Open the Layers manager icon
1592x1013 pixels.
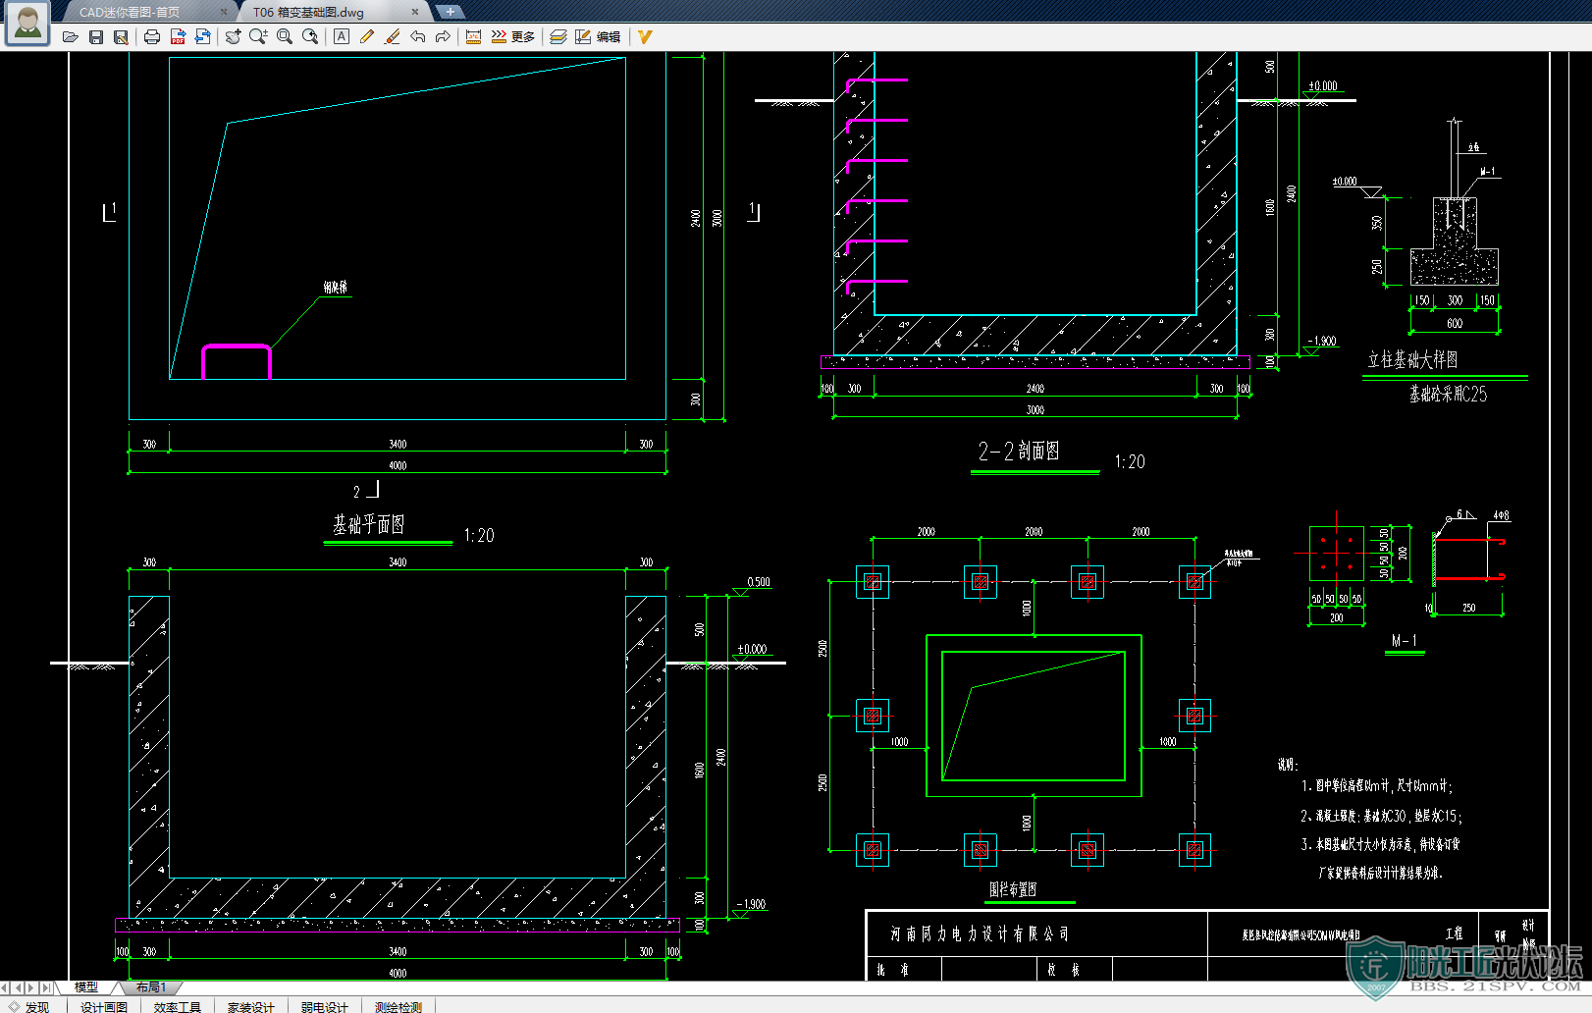pyautogui.click(x=558, y=37)
